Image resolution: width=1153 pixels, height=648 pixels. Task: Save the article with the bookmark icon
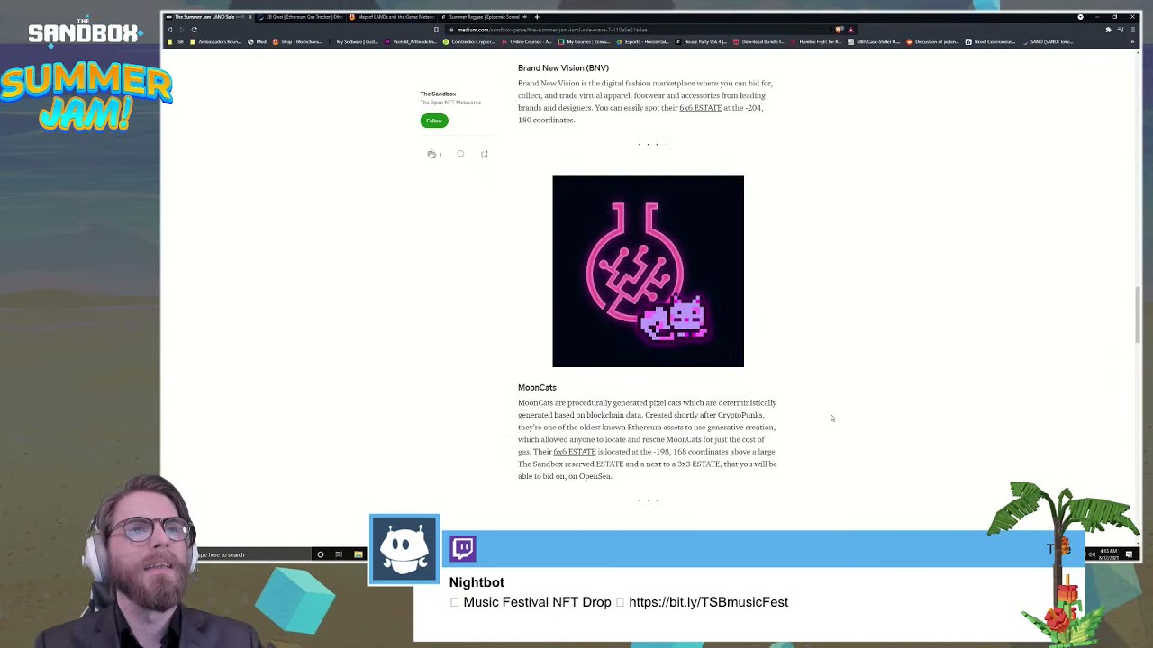point(484,154)
